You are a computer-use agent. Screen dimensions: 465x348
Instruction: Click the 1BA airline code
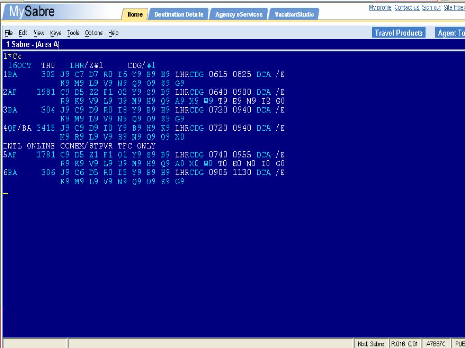coord(10,74)
